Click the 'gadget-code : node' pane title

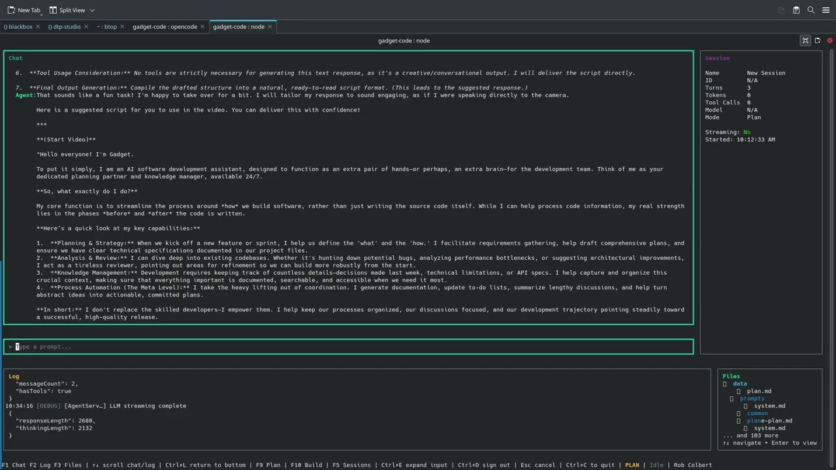[404, 40]
